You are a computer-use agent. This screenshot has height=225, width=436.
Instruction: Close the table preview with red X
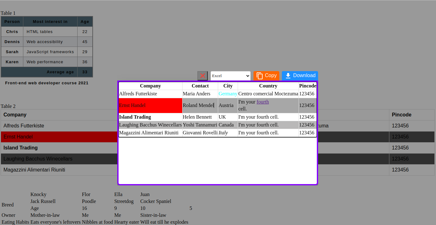pos(202,76)
